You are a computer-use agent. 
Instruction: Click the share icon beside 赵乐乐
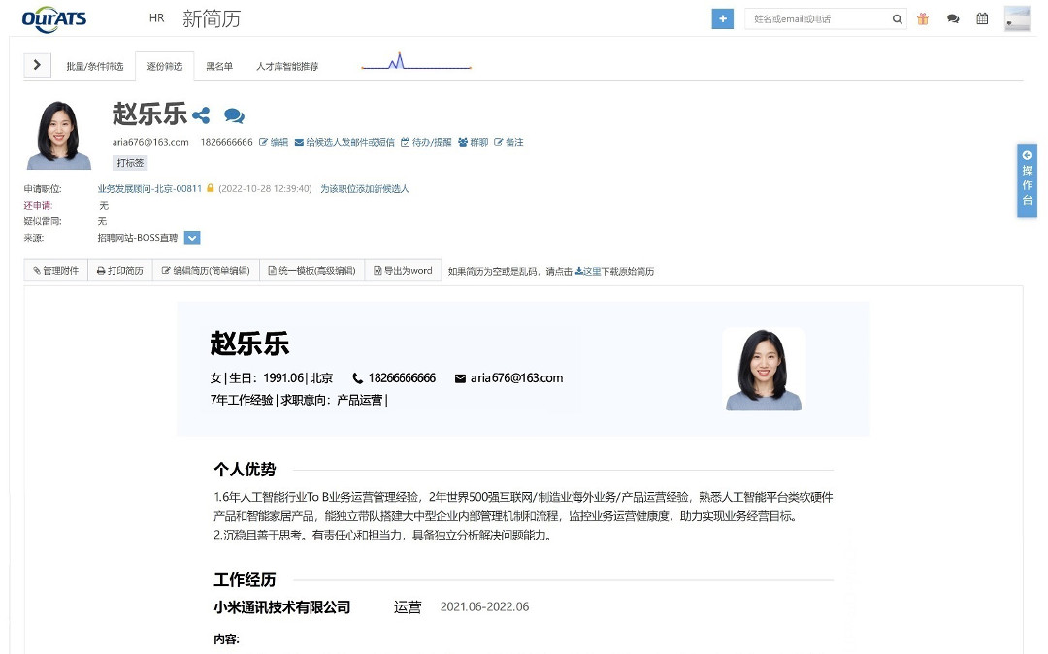(x=201, y=115)
